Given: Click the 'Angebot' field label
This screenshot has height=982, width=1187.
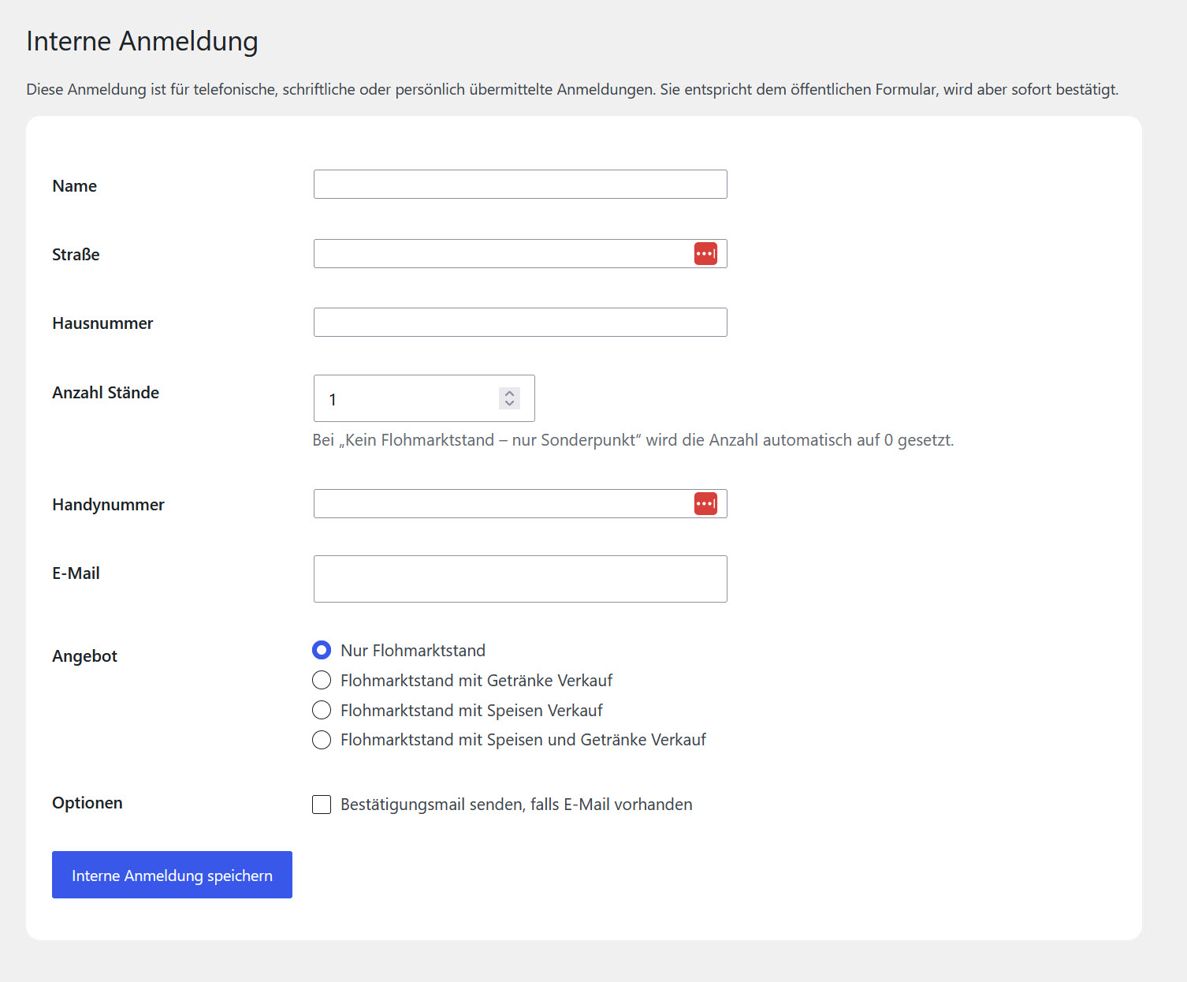Looking at the screenshot, I should point(84,656).
